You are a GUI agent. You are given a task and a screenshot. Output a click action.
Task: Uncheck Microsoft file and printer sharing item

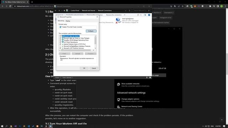click(60, 38)
